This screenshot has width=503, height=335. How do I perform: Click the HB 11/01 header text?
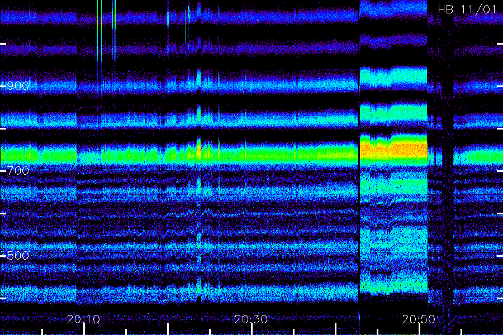coord(467,9)
